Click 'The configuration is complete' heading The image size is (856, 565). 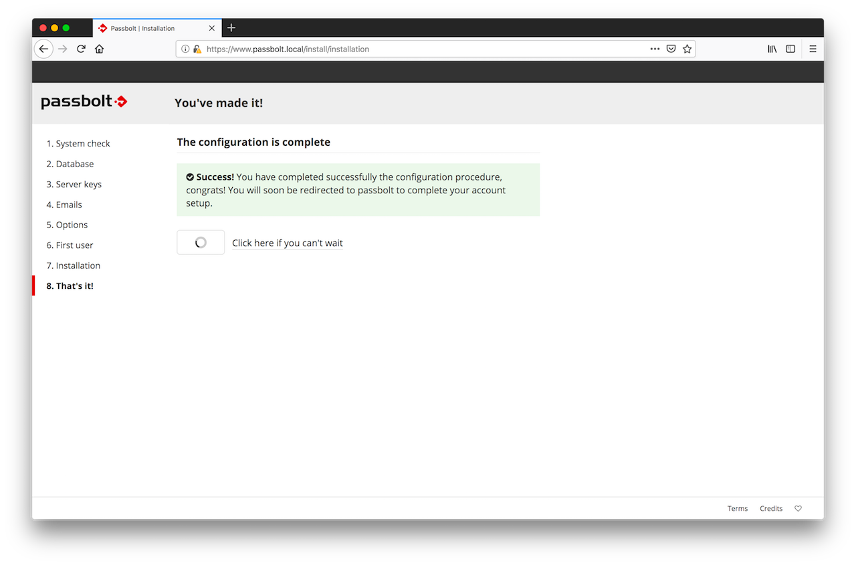coord(253,142)
